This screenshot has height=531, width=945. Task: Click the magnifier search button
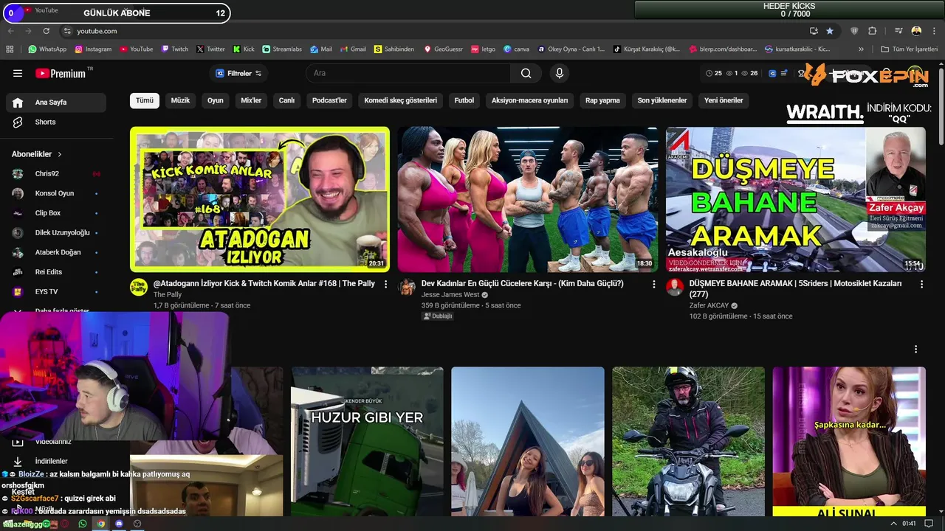pos(526,73)
